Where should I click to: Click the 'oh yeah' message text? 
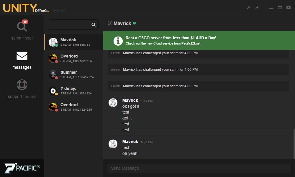click(x=130, y=153)
